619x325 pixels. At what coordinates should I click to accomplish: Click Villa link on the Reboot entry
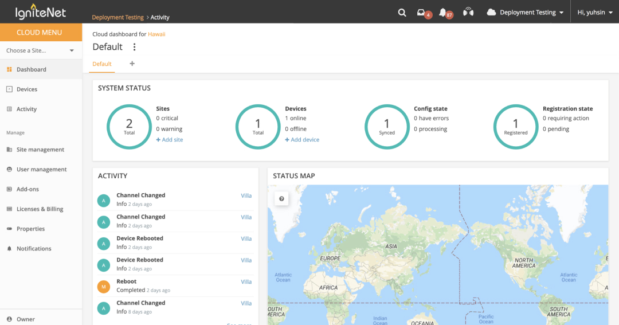tap(246, 282)
